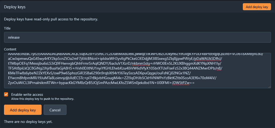The width and height of the screenshot is (275, 128).
Task: Focus the Title field containing "release"
Action: coord(137,37)
